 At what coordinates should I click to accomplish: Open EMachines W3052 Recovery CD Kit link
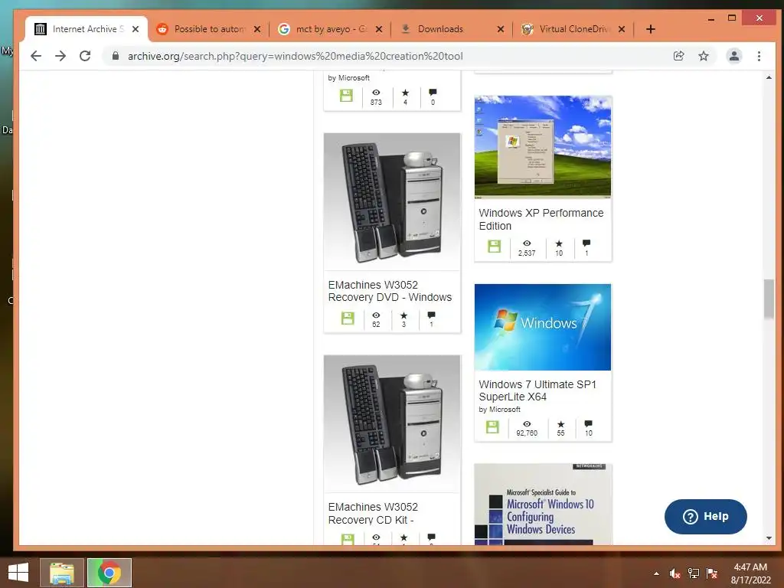[x=373, y=514]
